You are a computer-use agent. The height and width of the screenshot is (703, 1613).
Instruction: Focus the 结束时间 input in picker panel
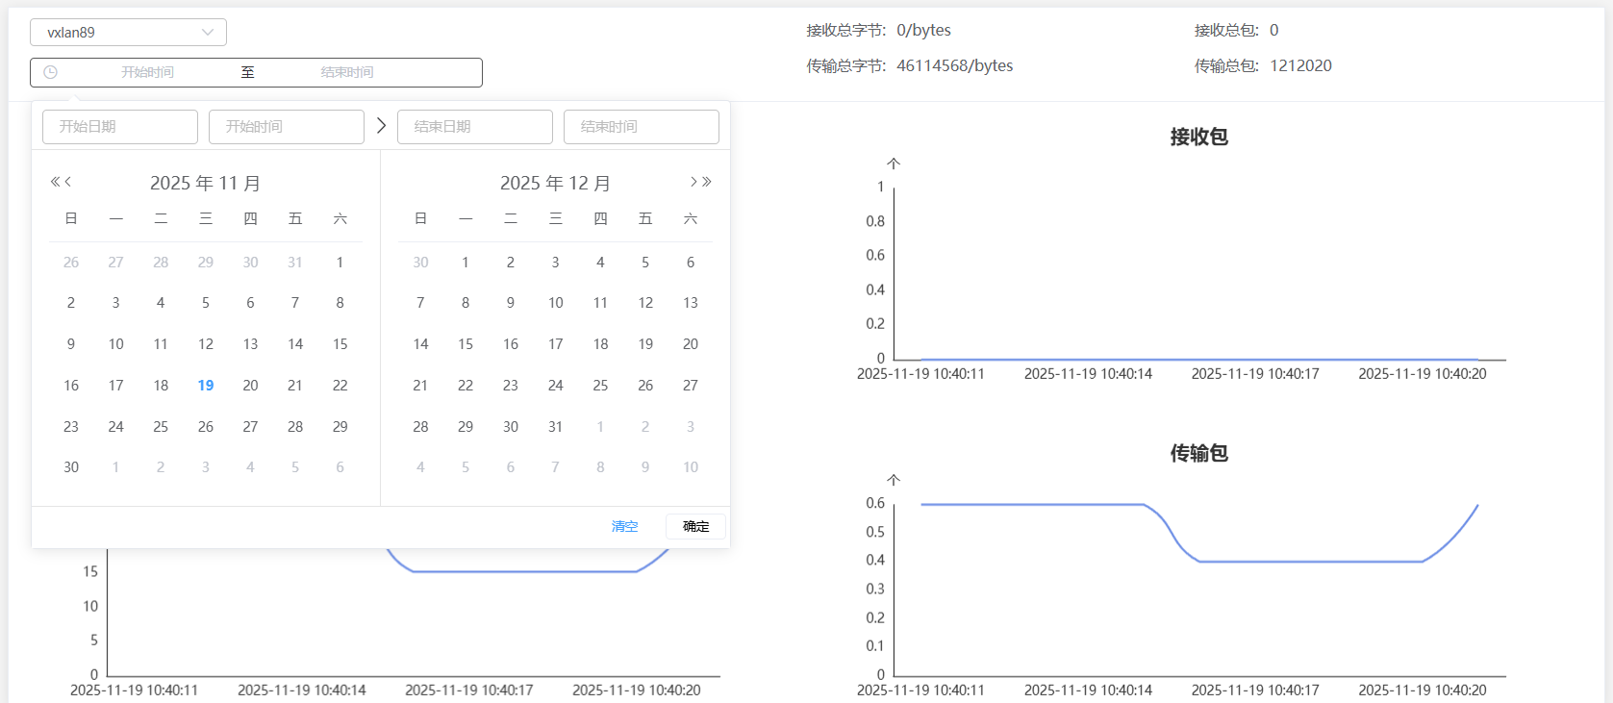pyautogui.click(x=642, y=126)
